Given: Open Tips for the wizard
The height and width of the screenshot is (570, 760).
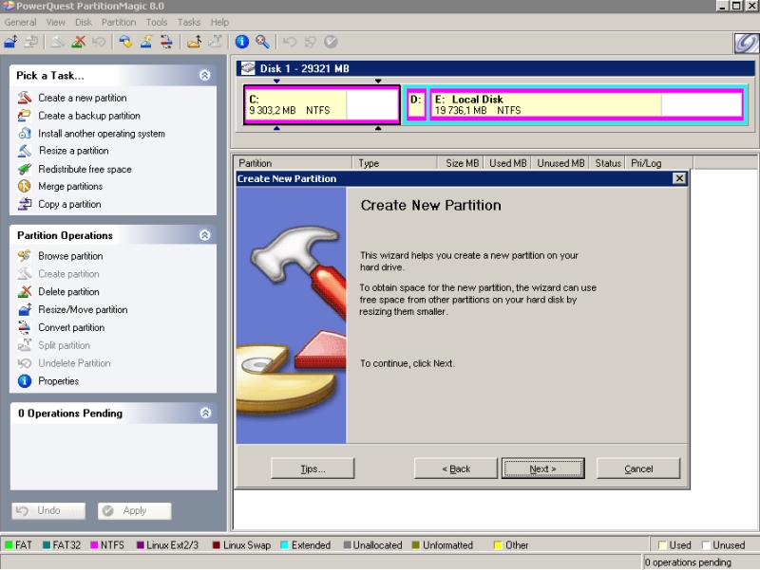Looking at the screenshot, I should click(x=313, y=469).
